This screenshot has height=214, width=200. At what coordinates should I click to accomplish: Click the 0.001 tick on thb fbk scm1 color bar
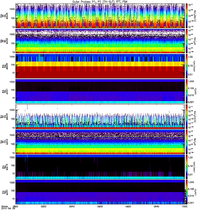click(191, 102)
